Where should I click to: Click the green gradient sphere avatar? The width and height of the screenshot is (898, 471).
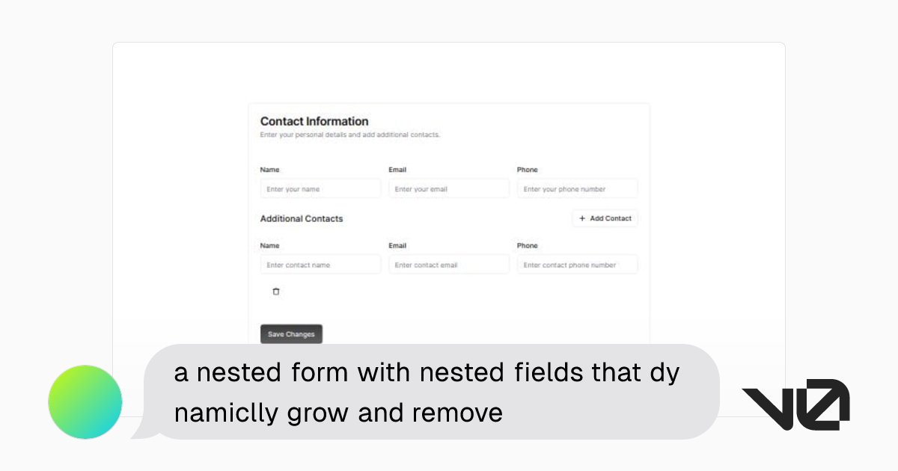85,401
